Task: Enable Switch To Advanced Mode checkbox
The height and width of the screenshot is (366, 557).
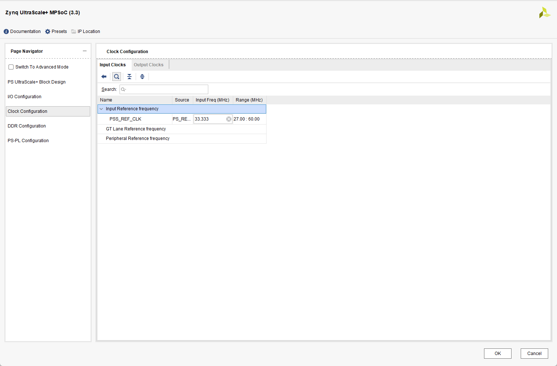Action: (x=11, y=67)
